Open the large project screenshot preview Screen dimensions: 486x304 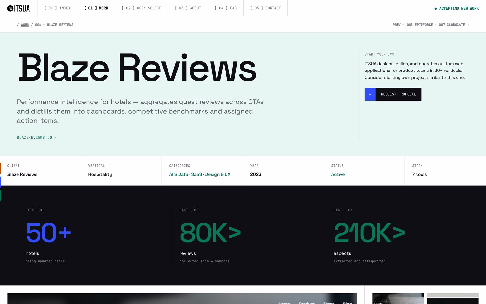tap(182, 299)
